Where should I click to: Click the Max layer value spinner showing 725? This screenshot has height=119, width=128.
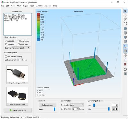point(115,109)
